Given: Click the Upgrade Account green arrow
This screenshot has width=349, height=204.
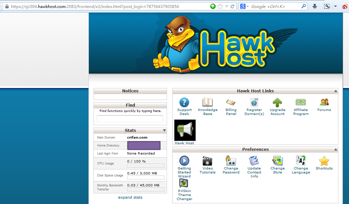Looking at the screenshot, I should point(277,103).
